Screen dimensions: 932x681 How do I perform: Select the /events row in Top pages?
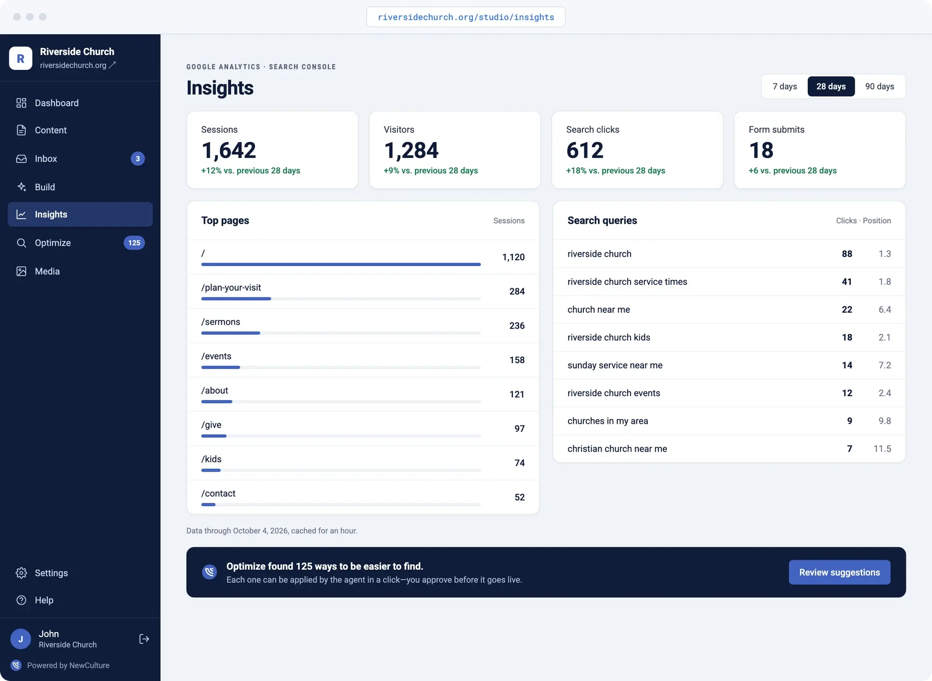tap(363, 360)
